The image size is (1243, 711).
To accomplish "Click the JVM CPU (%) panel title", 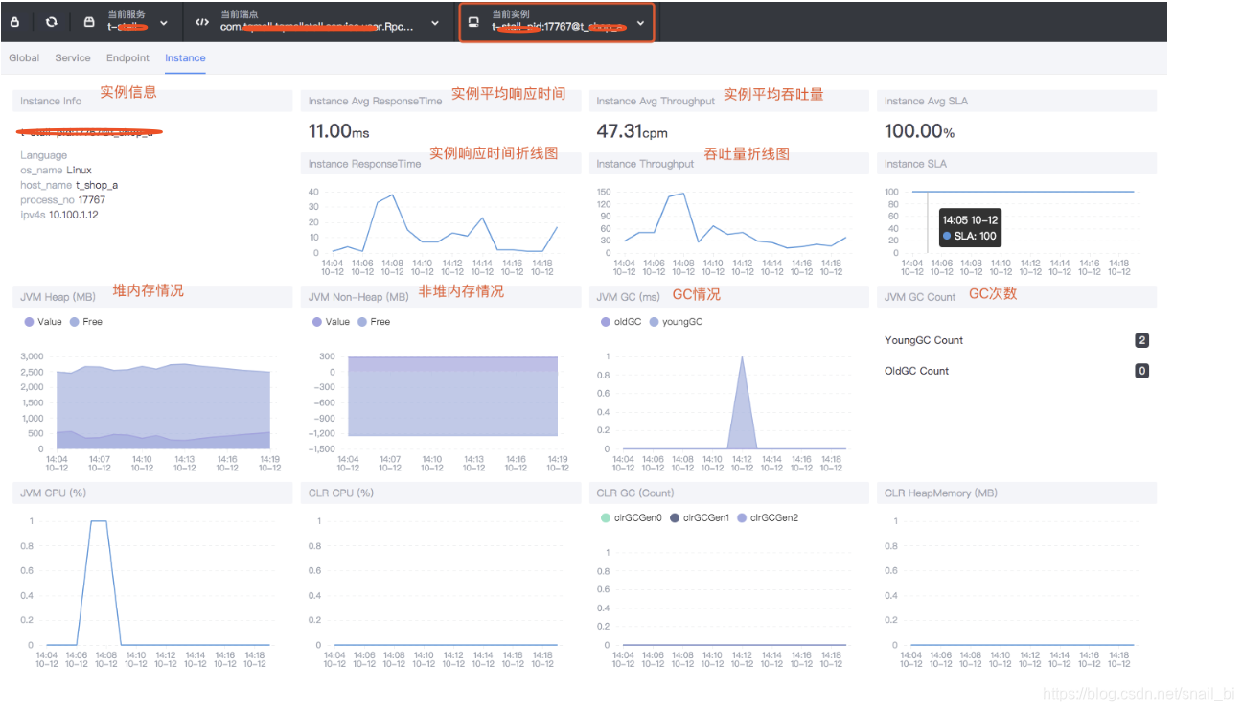I will (x=53, y=493).
